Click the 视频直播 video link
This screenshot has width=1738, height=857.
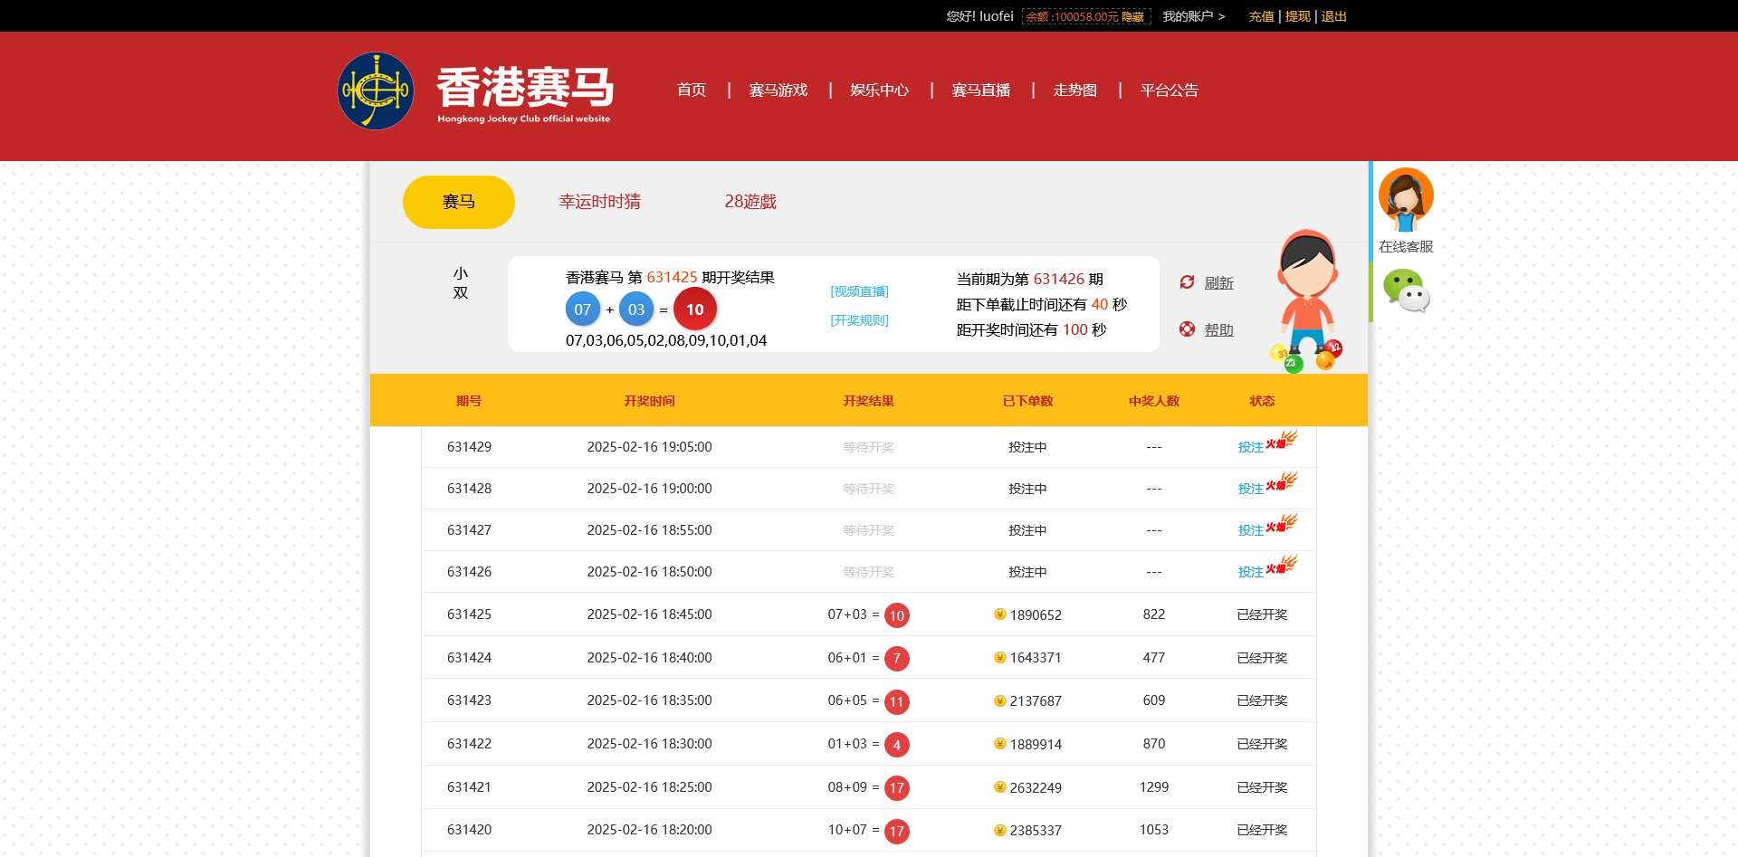pyautogui.click(x=859, y=291)
